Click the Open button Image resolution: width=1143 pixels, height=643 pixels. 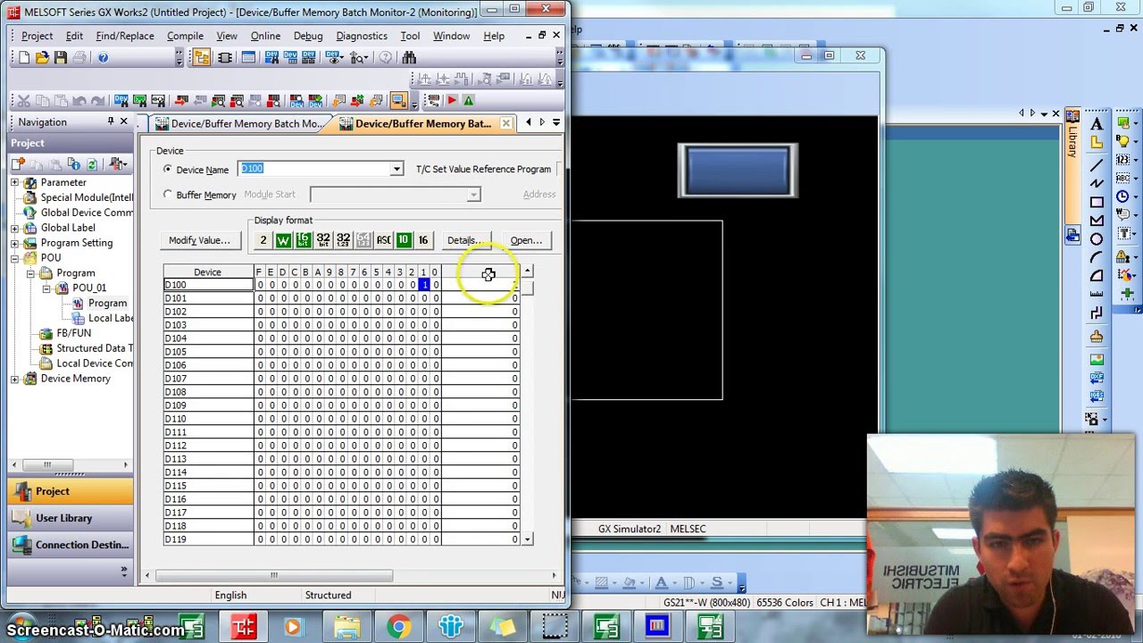point(526,240)
